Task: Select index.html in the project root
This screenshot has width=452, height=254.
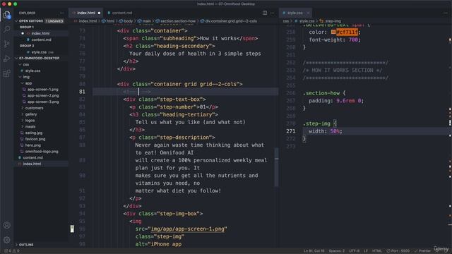Action: [32, 164]
